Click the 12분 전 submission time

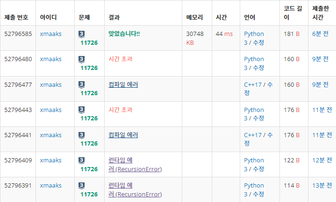(322, 160)
